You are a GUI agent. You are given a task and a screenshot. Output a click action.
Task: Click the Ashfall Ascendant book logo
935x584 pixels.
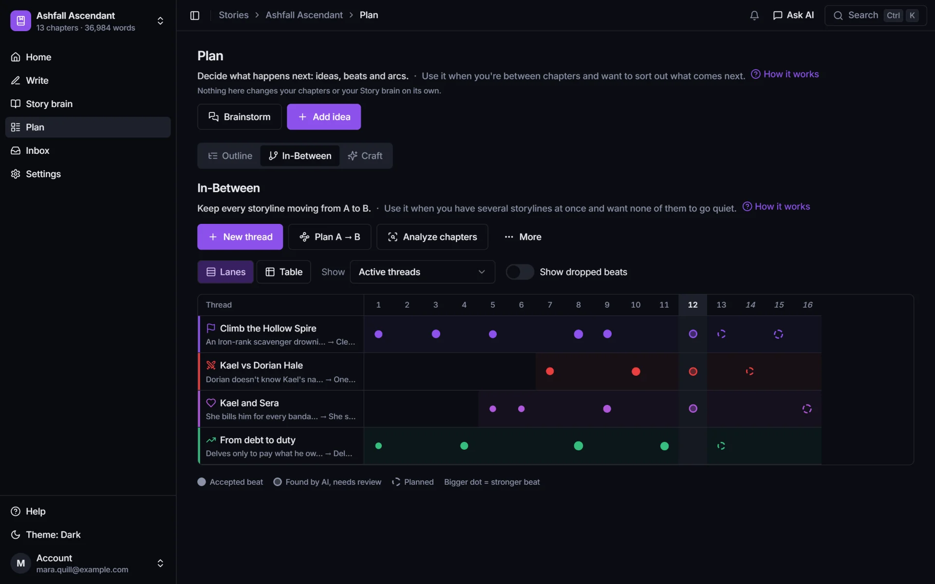point(20,21)
